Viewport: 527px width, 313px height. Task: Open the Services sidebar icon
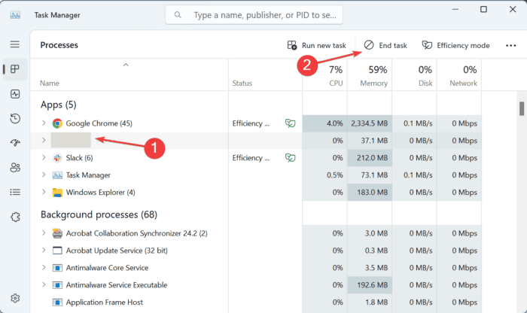pos(15,217)
